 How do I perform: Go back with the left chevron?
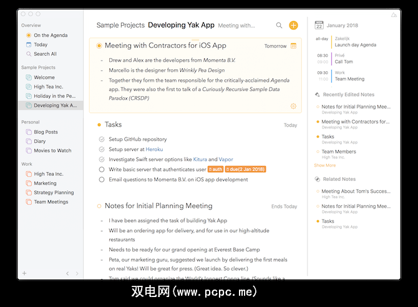coord(67,273)
